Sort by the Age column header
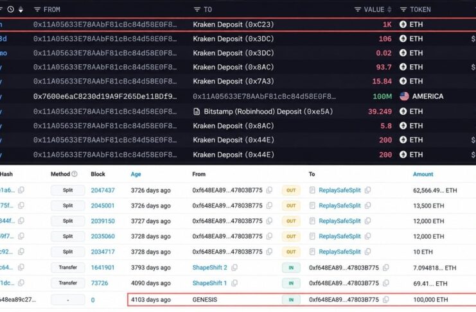The height and width of the screenshot is (312, 476). coord(136,174)
